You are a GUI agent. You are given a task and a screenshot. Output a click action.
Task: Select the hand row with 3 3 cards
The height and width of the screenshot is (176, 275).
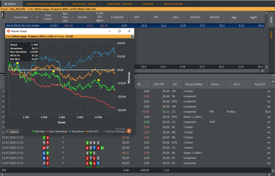coord(136,142)
